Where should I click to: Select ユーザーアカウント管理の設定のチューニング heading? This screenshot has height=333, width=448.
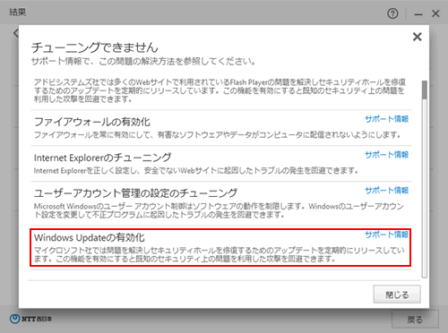point(135,193)
